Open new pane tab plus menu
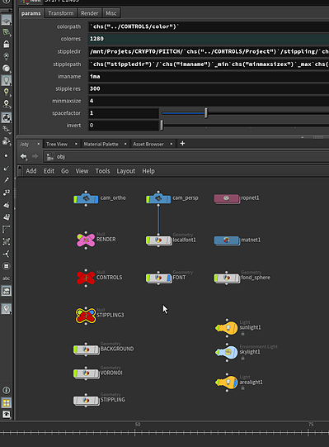The width and height of the screenshot is (329, 447). [183, 144]
